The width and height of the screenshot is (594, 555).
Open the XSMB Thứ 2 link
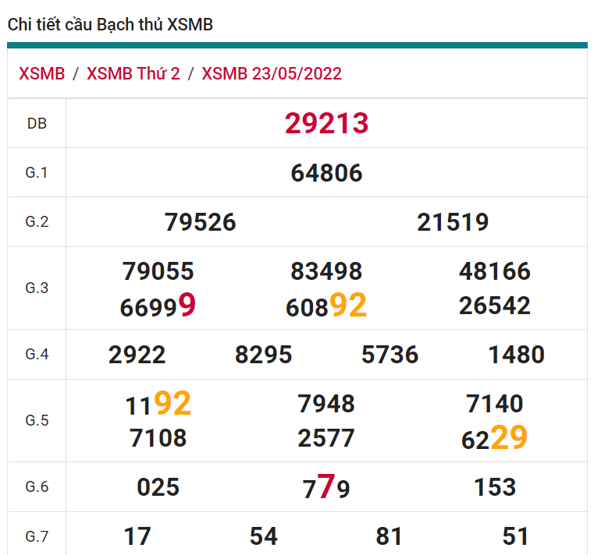tap(133, 74)
